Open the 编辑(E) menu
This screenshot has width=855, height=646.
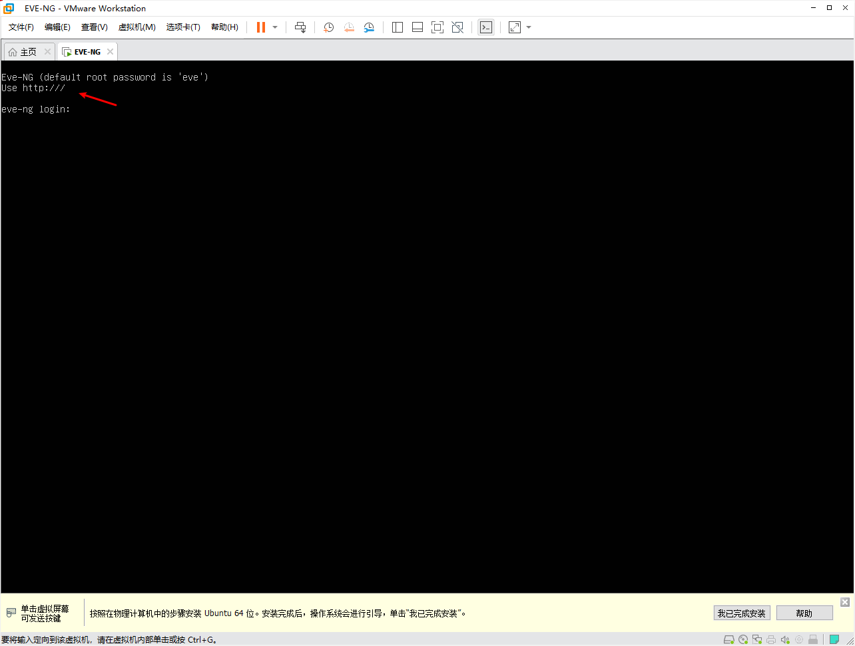click(x=57, y=27)
